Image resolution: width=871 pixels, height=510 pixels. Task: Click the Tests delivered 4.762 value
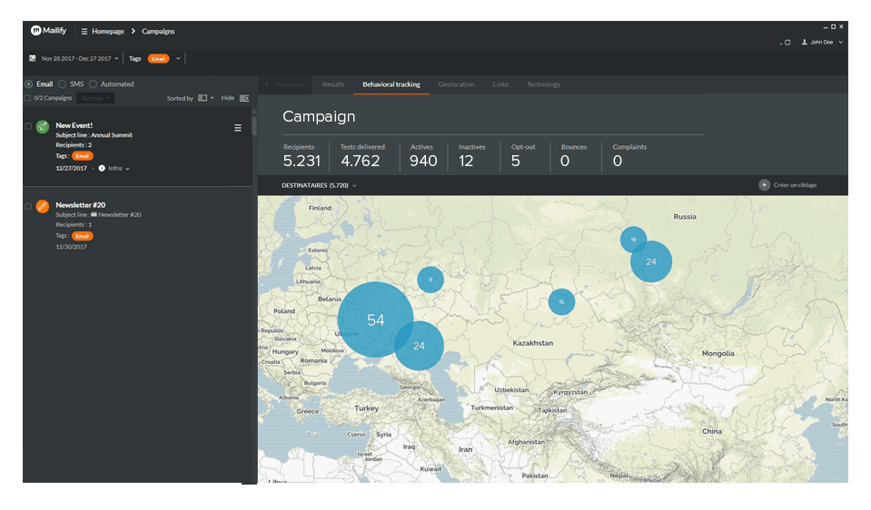360,161
